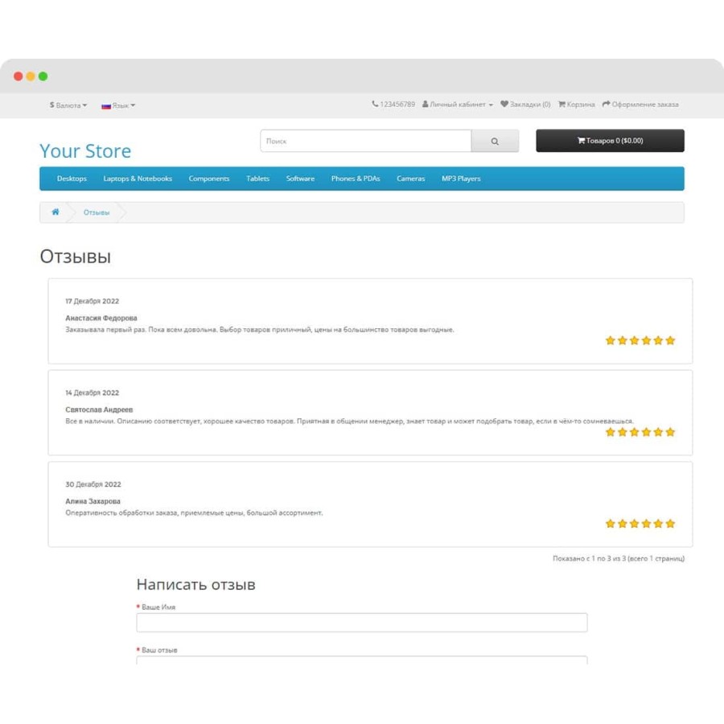Open the MP3 Players menu
The image size is (724, 724).
tap(461, 179)
